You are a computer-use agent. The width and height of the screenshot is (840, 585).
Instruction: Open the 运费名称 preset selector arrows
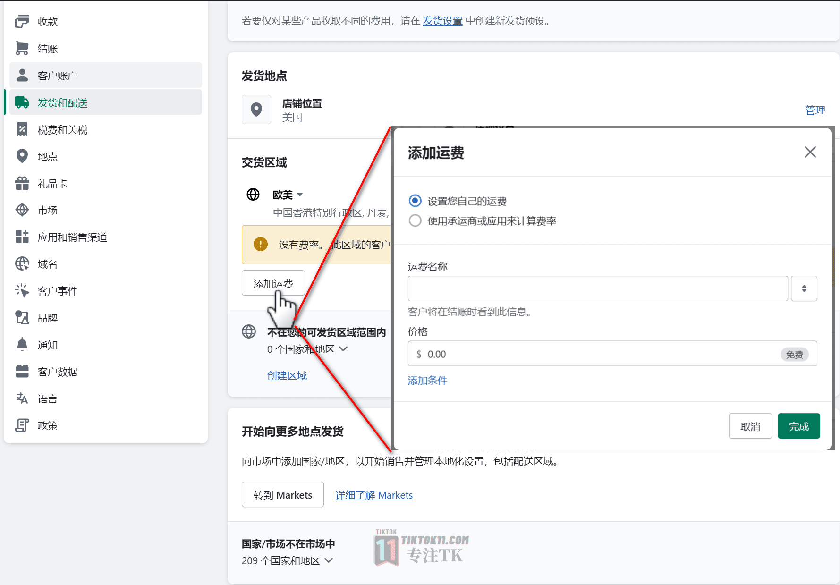coord(804,288)
